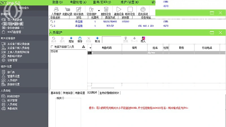The width and height of the screenshot is (226, 127).
Task: Open 数据库设置 in sidebar
Action: [x=13, y=84]
